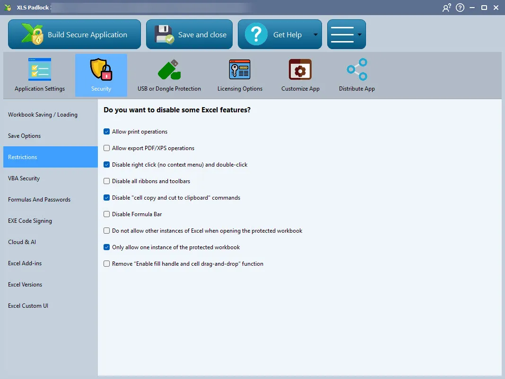The image size is (505, 379).
Task: Open Application Settings checklist icon
Action: pyautogui.click(x=40, y=69)
